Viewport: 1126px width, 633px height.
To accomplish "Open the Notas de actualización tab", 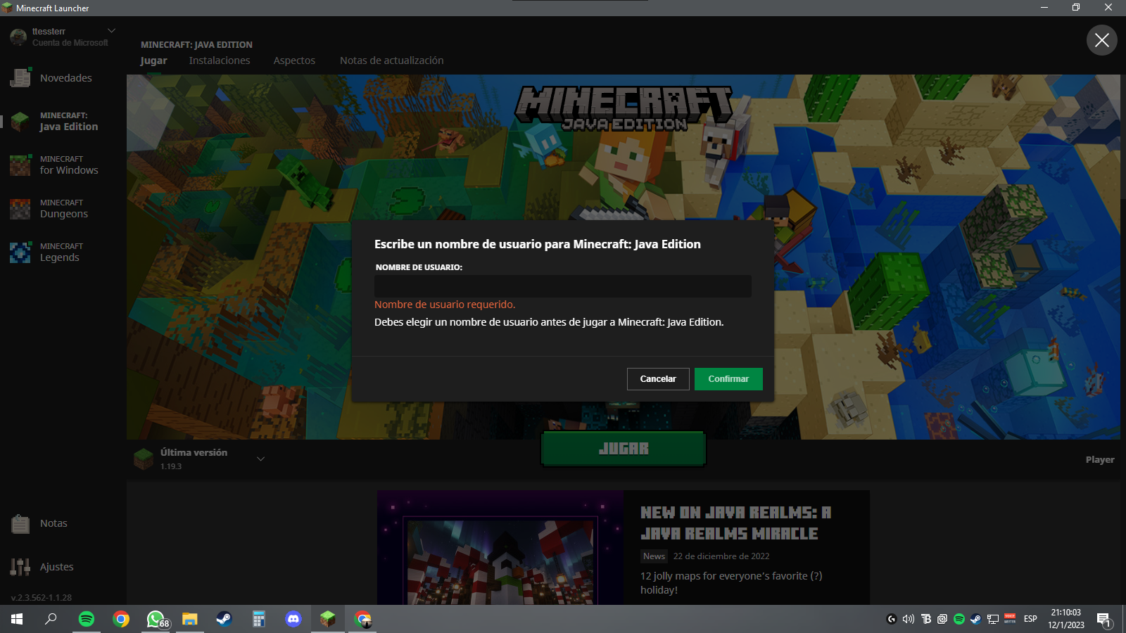I will [x=392, y=60].
